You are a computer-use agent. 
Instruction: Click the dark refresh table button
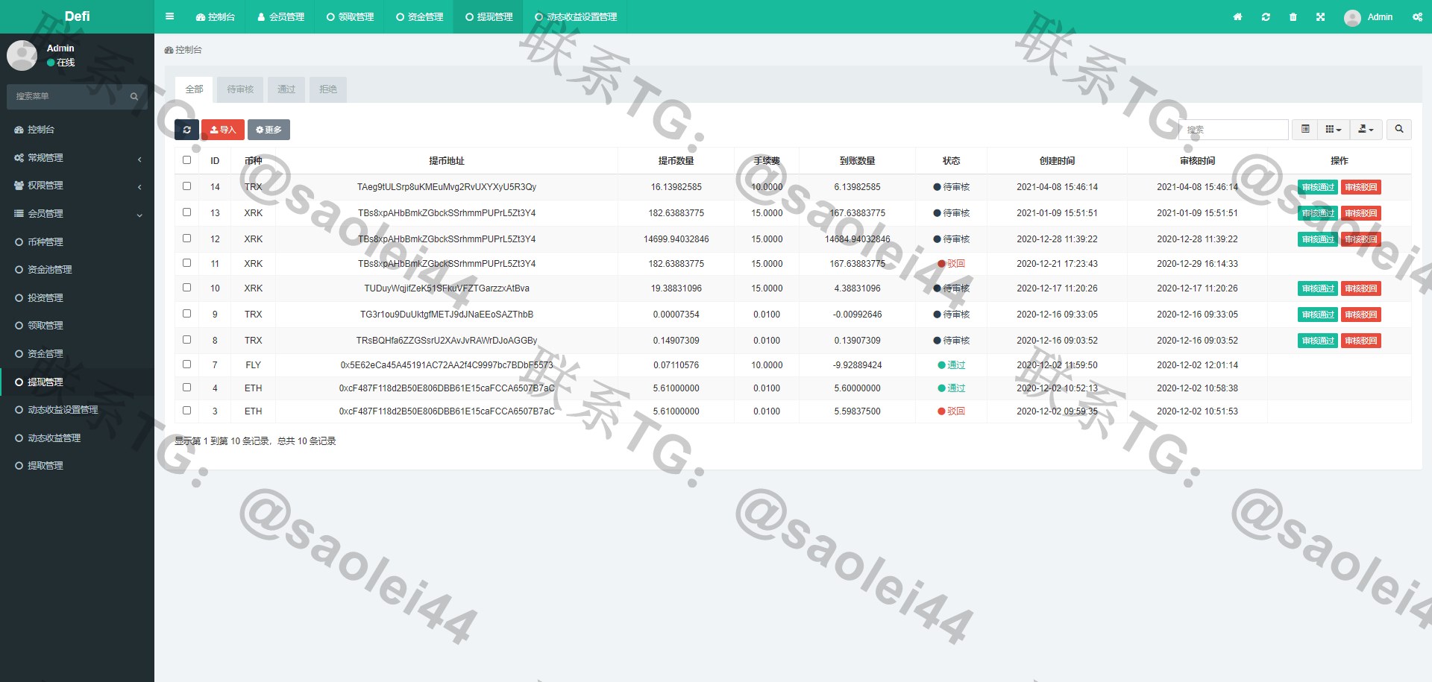point(186,130)
